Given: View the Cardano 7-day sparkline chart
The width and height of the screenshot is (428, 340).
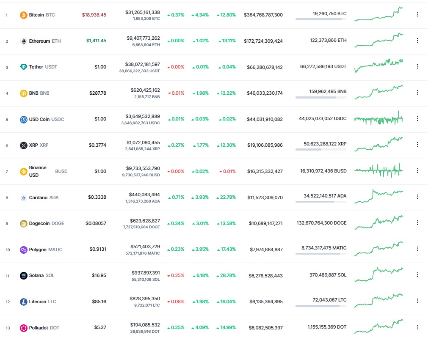Looking at the screenshot, I should (378, 196).
